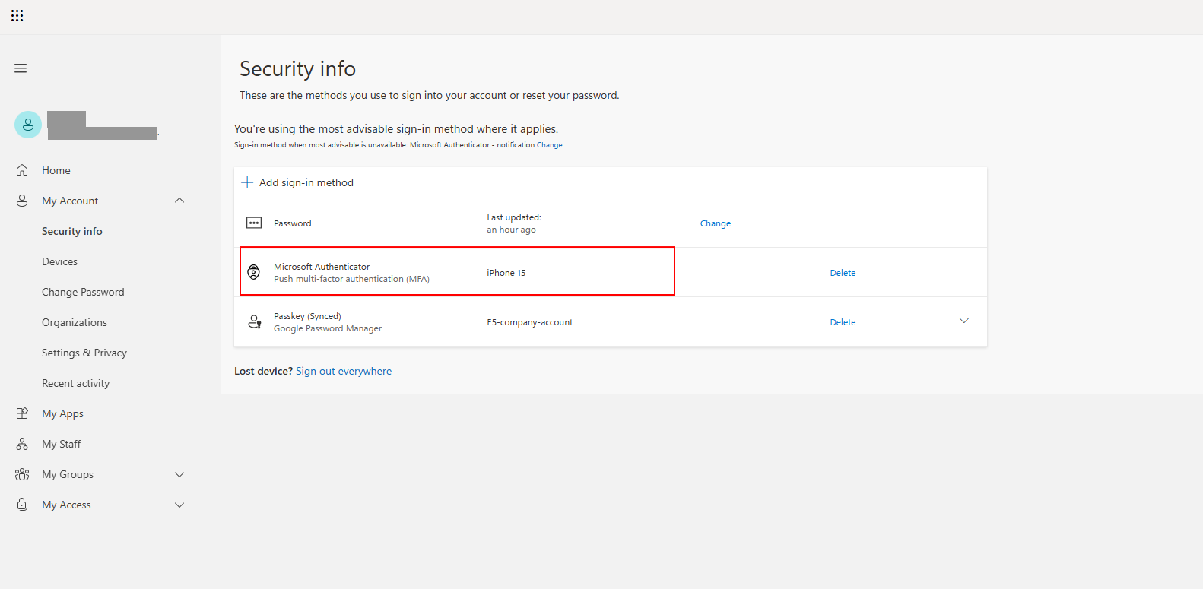Click the iPhone 15 device text
This screenshot has width=1203, height=589.
(x=506, y=273)
